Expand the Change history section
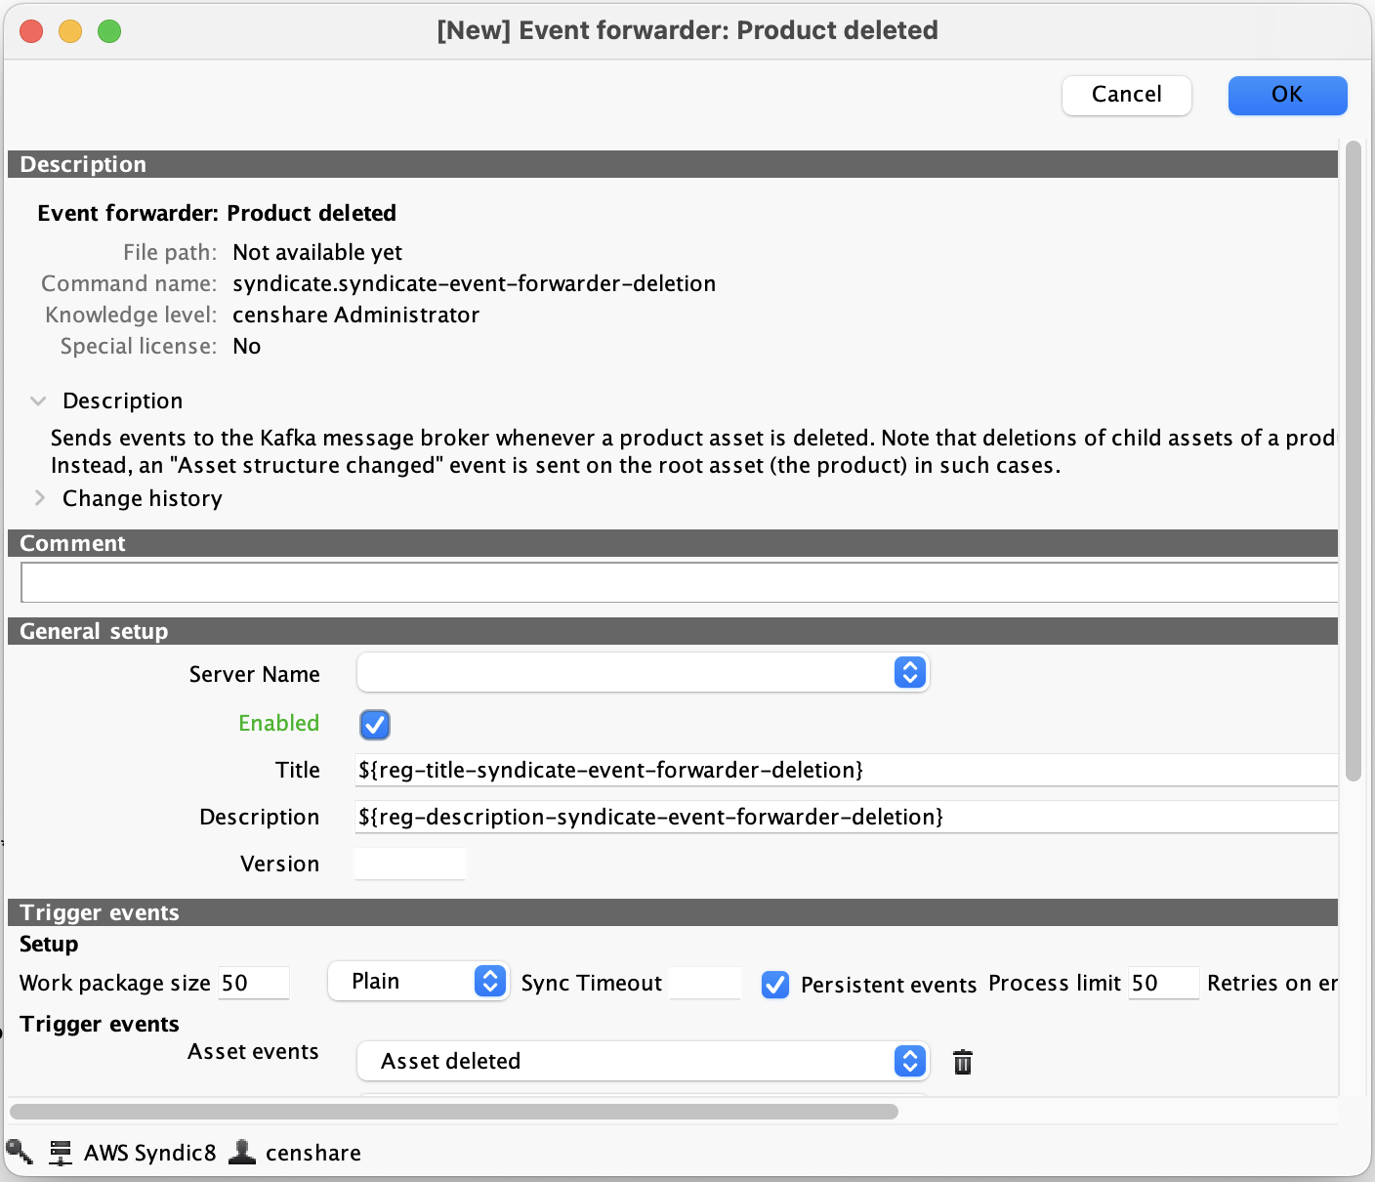 [x=39, y=498]
